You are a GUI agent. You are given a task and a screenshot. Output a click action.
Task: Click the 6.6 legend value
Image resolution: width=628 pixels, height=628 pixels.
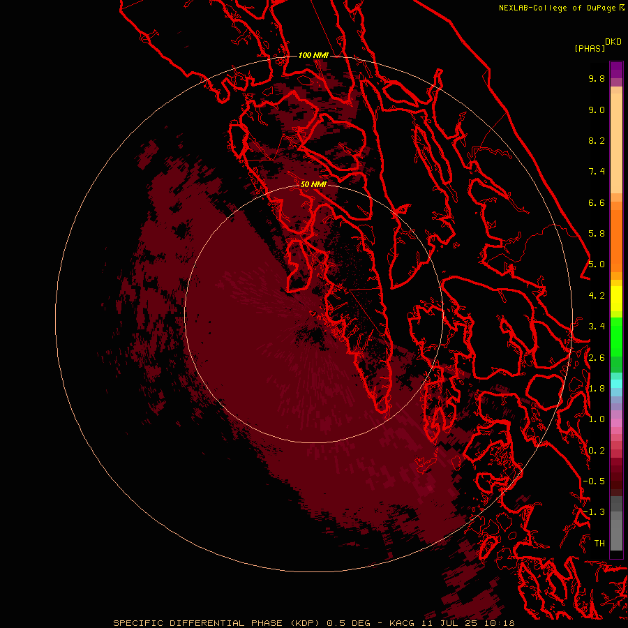597,202
